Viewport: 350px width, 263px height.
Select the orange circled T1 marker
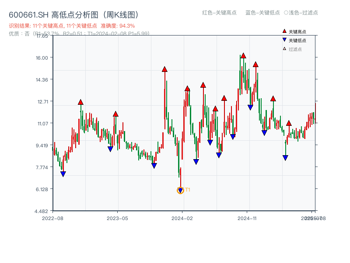[x=180, y=190]
